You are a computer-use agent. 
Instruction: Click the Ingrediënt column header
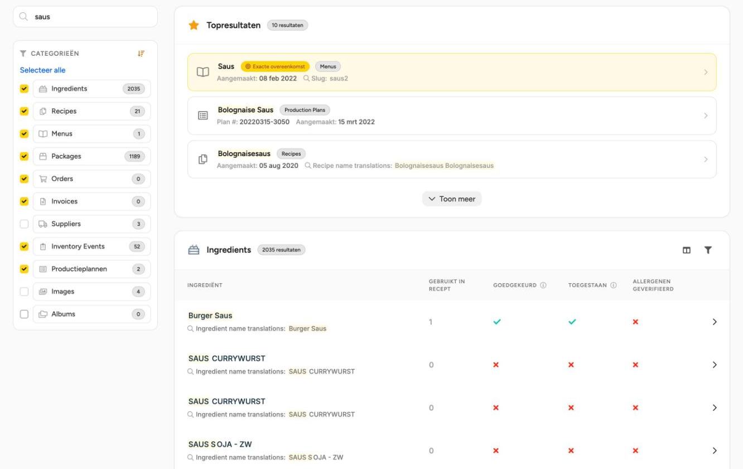point(205,286)
